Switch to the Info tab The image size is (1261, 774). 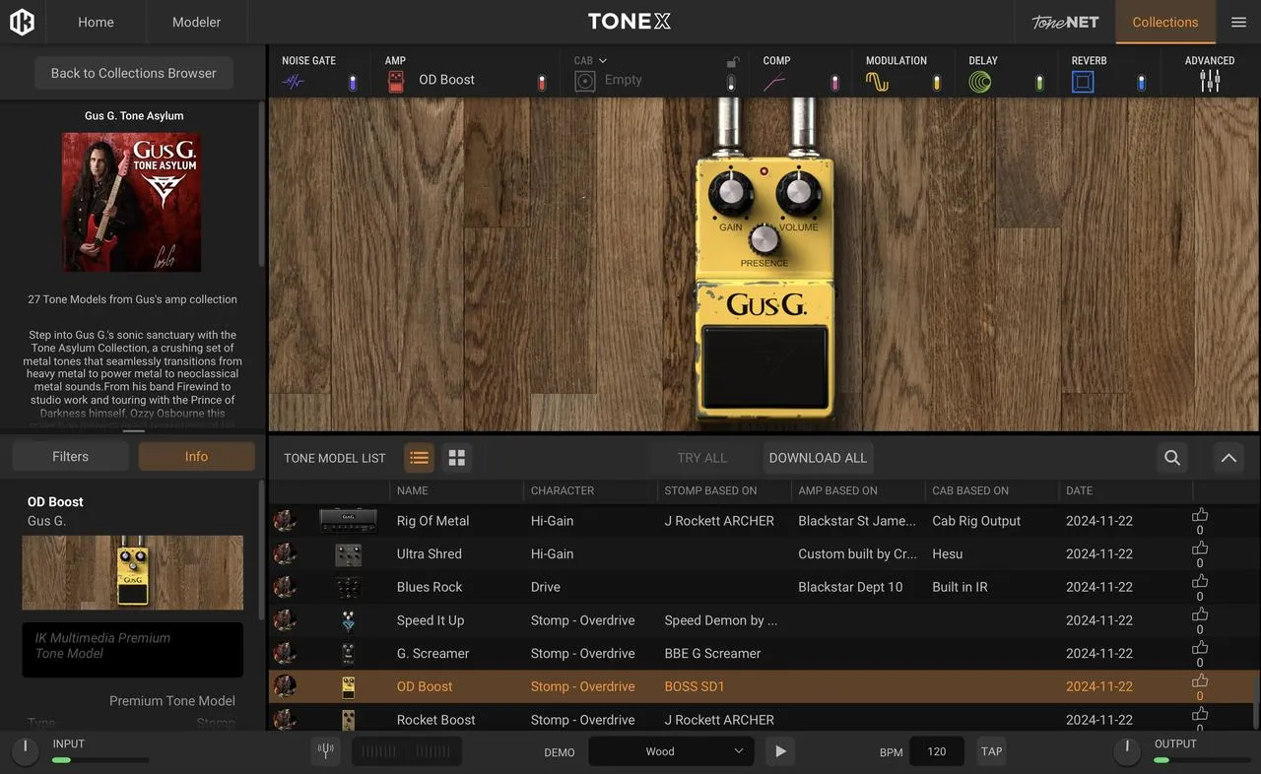click(x=196, y=456)
